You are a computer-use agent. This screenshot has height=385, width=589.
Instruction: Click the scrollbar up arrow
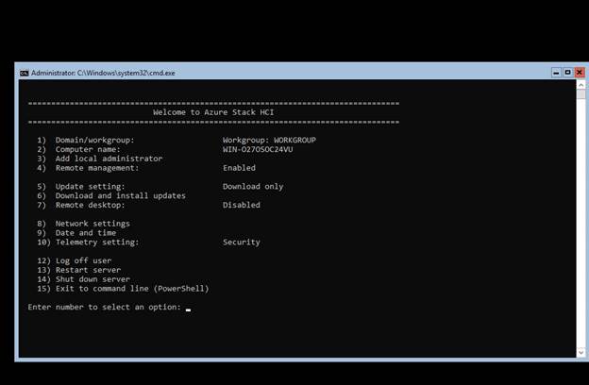point(581,85)
